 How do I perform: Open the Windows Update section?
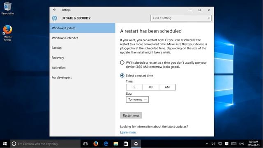[82, 28]
